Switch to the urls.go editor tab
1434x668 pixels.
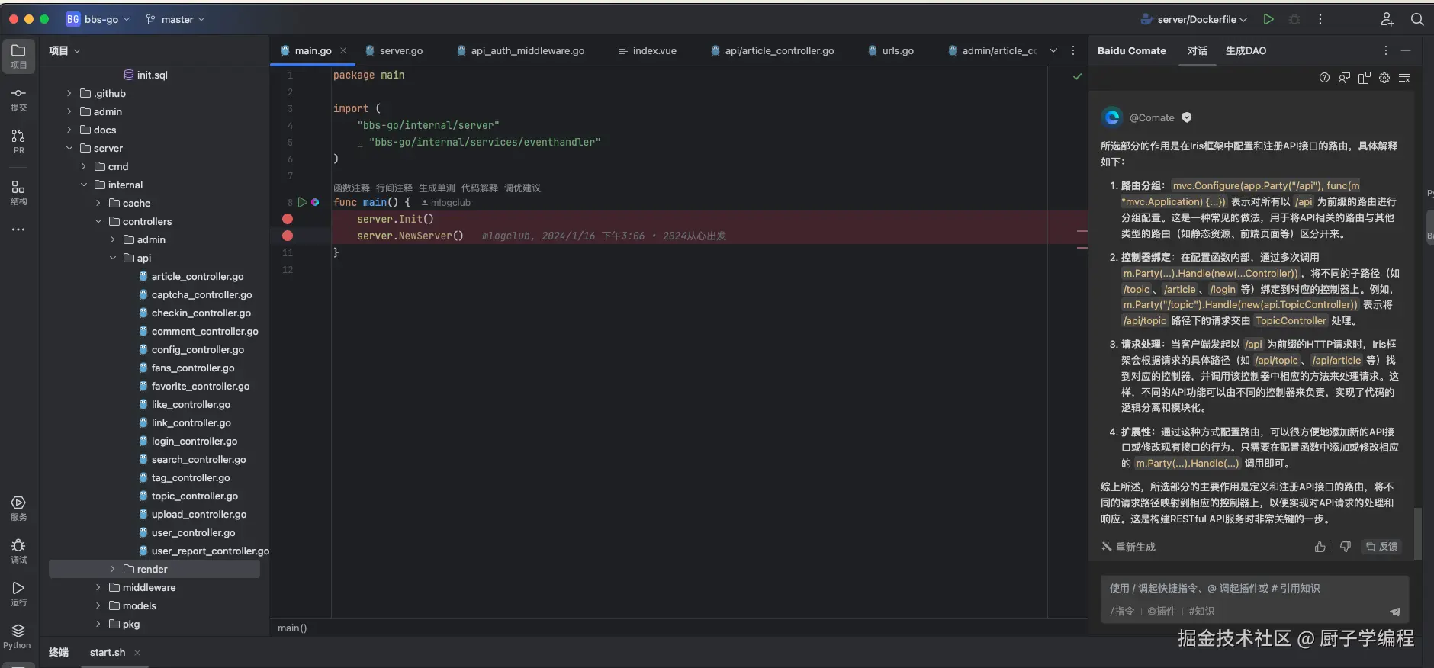[897, 50]
